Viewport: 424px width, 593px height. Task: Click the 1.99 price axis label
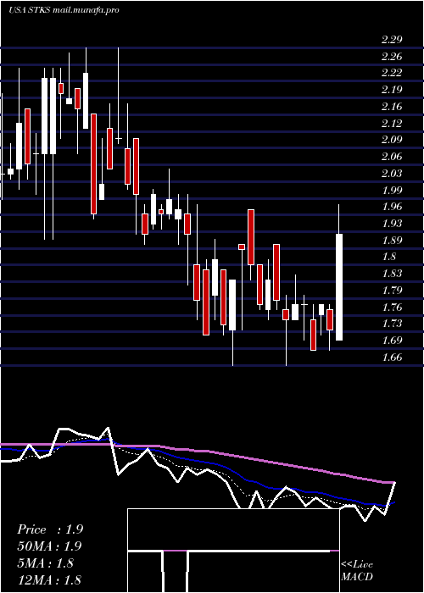pyautogui.click(x=392, y=190)
